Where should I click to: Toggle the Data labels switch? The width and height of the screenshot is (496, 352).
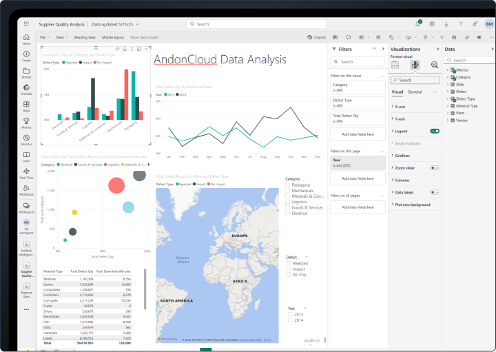pos(435,192)
